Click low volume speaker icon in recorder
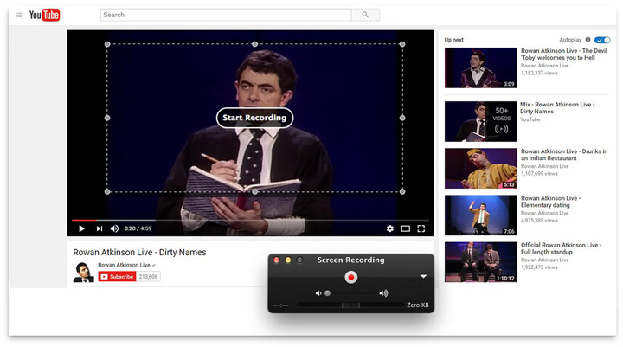 318,293
